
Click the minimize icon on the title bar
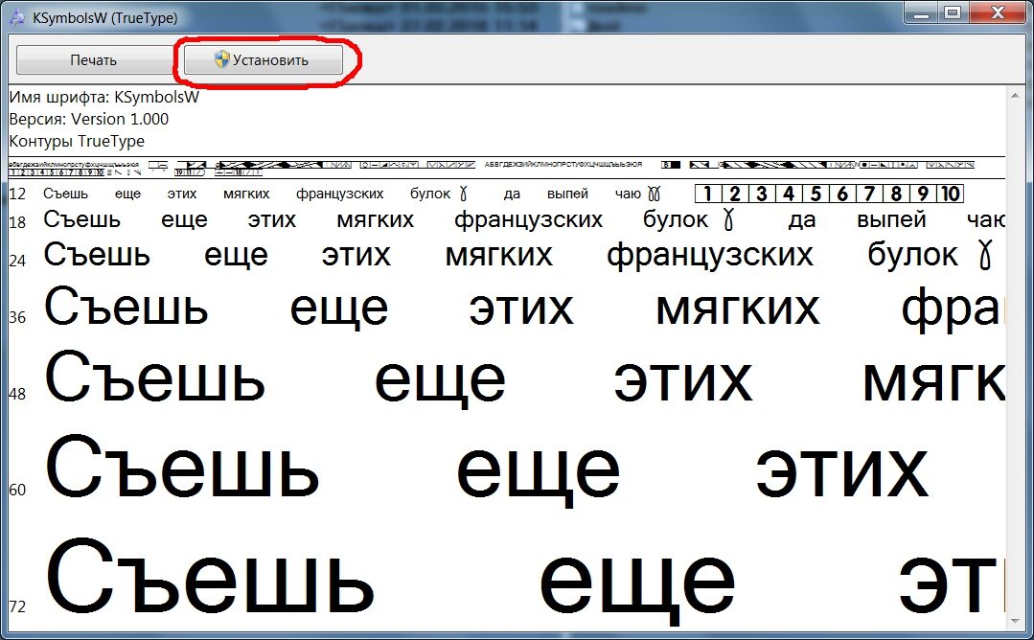pyautogui.click(x=921, y=13)
